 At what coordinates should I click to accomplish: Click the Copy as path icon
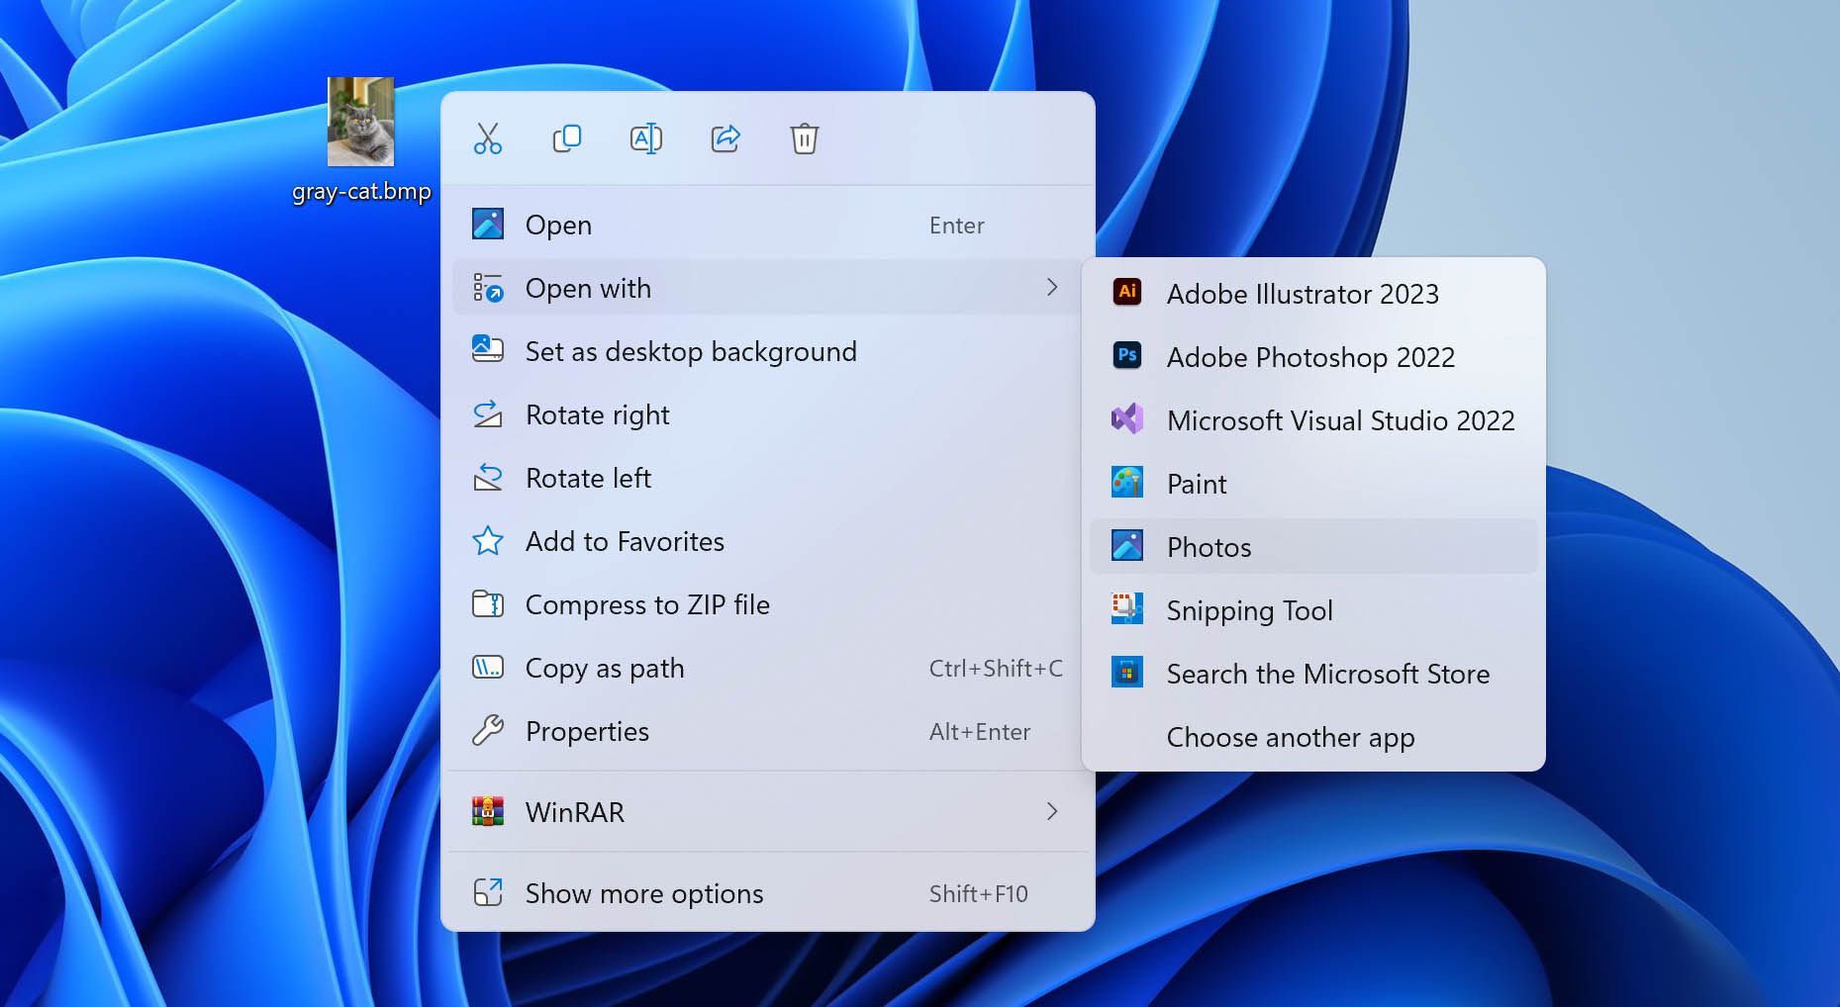click(488, 668)
